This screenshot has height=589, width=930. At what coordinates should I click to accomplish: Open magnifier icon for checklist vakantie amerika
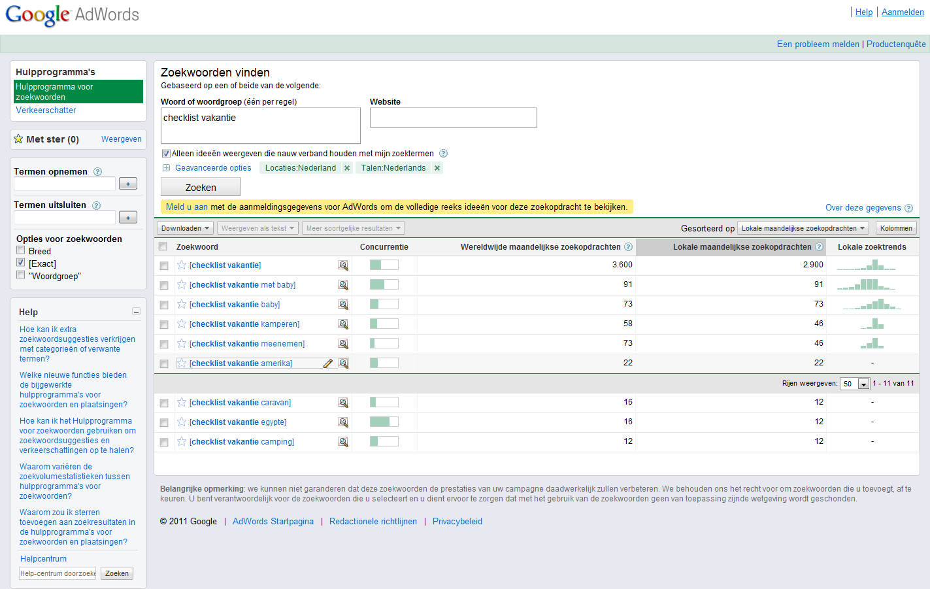(343, 363)
